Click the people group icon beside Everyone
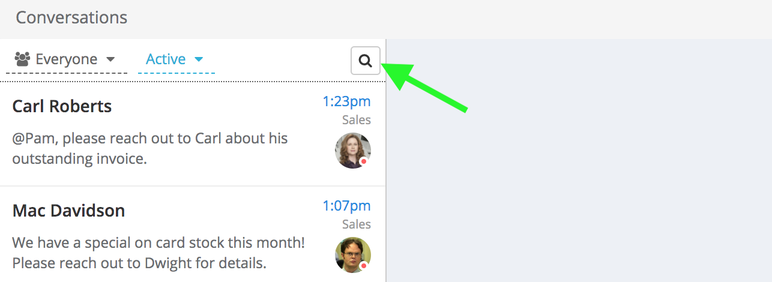This screenshot has height=282, width=772. tap(22, 59)
